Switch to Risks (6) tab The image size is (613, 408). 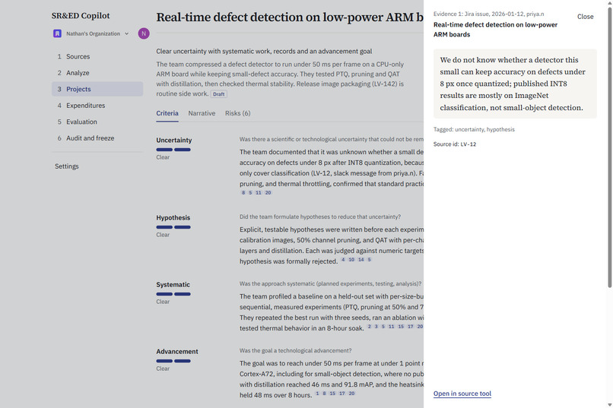tap(238, 113)
